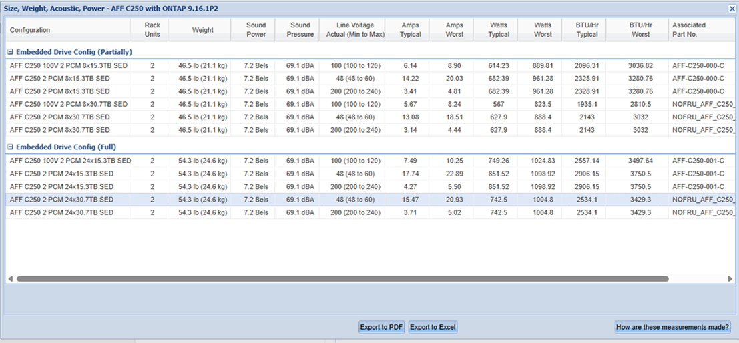
Task: Select row AFF C250 100V 2 PCM 24x15.3TB SED
Action: tap(370, 161)
